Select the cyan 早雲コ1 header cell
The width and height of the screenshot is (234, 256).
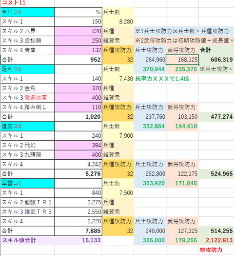pos(27,183)
